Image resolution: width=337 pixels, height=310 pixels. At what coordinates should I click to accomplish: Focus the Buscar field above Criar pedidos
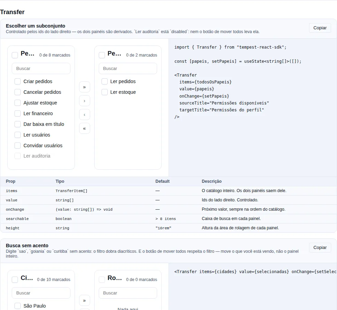pyautogui.click(x=41, y=69)
